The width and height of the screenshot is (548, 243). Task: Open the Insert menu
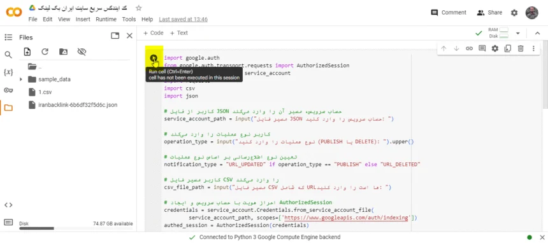coord(83,19)
